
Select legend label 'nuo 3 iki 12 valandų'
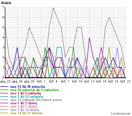pos(27,97)
